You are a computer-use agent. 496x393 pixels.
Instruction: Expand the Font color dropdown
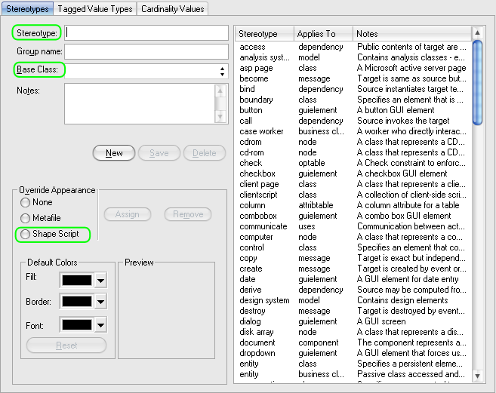coord(100,325)
